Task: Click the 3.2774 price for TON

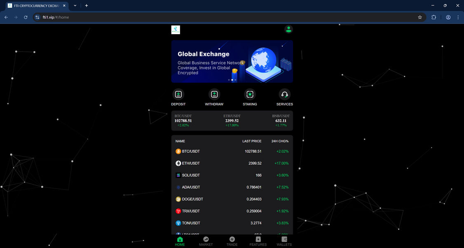Action: tap(256, 223)
